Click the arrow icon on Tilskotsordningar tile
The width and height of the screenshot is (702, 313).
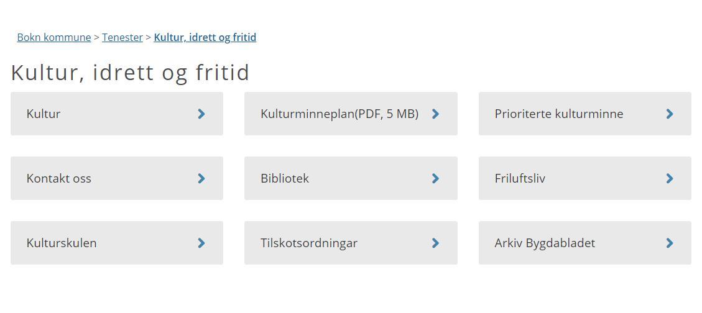(435, 243)
